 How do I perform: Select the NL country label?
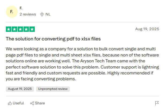[48, 14]
